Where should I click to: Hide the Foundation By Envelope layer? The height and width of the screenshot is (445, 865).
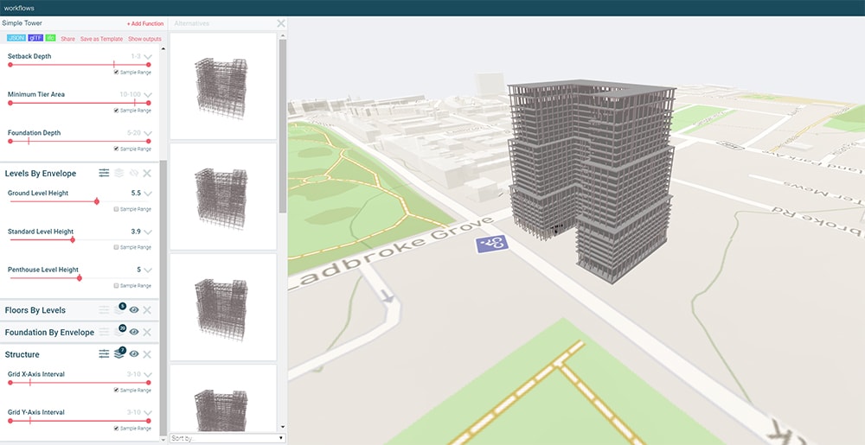134,333
